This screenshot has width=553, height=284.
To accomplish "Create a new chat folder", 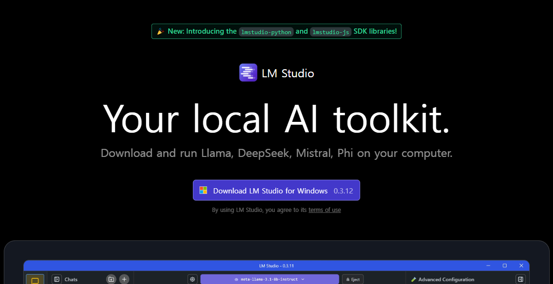I will point(111,279).
